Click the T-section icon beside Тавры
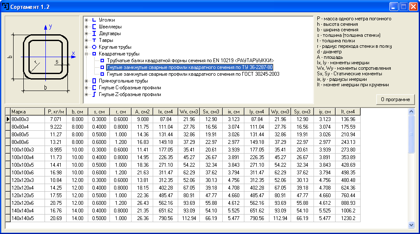Screen dimensions: 420x234 pos(94,40)
